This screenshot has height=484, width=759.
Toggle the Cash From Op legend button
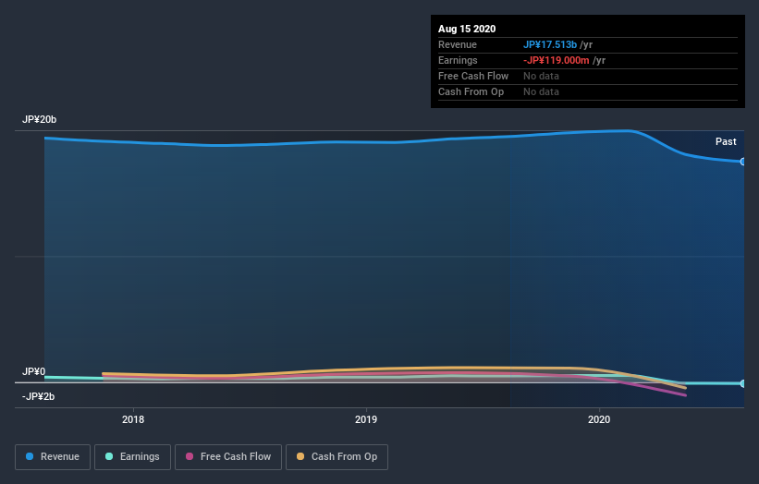337,457
